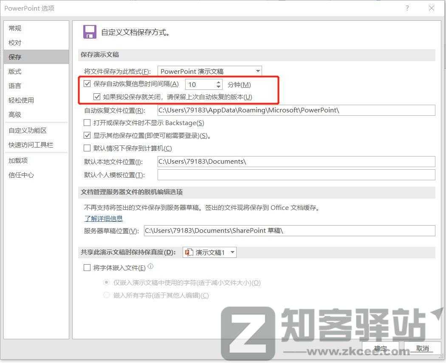Click the info icon next to 将字体嵌入文件
This screenshot has width=446, height=363.
tap(151, 267)
